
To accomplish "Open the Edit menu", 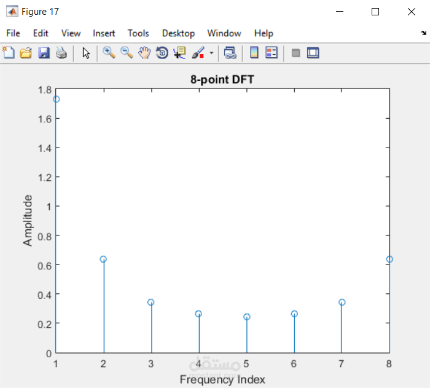I will coord(41,33).
